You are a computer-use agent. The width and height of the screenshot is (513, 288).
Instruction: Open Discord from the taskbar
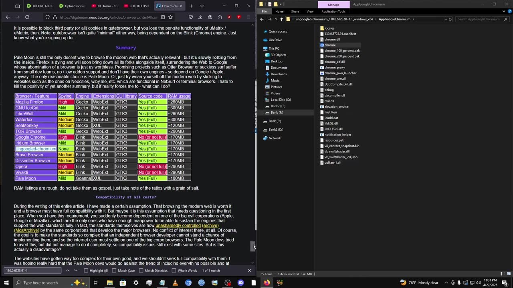[x=240, y=283]
